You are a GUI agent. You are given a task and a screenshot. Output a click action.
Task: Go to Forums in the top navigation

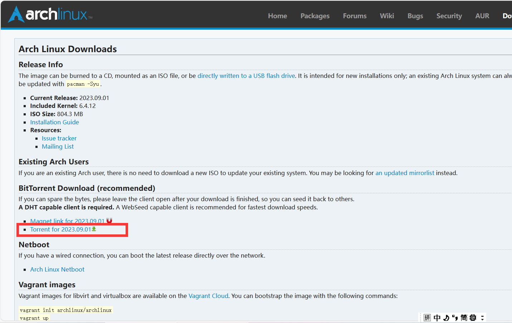pyautogui.click(x=355, y=16)
